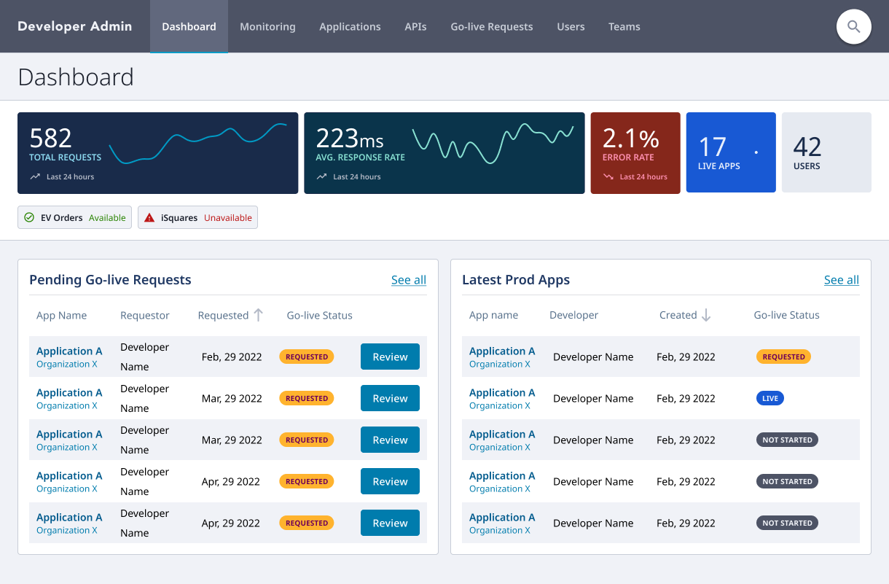
Task: Sort by Created column down arrow
Action: click(705, 315)
